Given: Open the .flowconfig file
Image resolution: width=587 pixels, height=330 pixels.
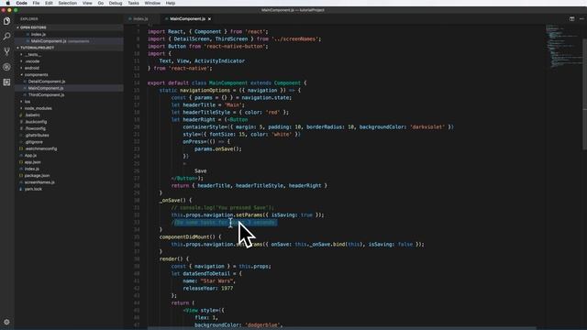Looking at the screenshot, I should [36, 128].
